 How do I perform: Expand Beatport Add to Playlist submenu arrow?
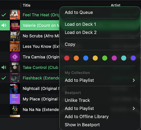pyautogui.click(x=134, y=108)
